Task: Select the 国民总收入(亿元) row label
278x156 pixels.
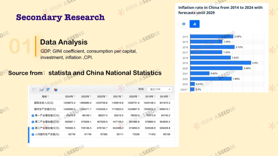Action: (44, 103)
